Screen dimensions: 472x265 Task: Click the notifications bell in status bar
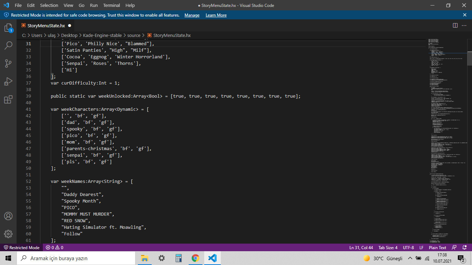(x=465, y=247)
